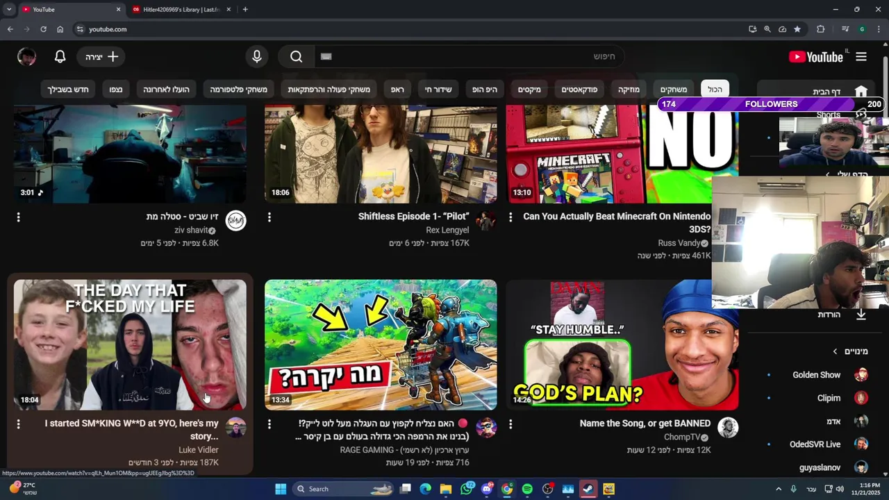
Task: Open the OdedSVR Live subscription
Action: pos(815,444)
